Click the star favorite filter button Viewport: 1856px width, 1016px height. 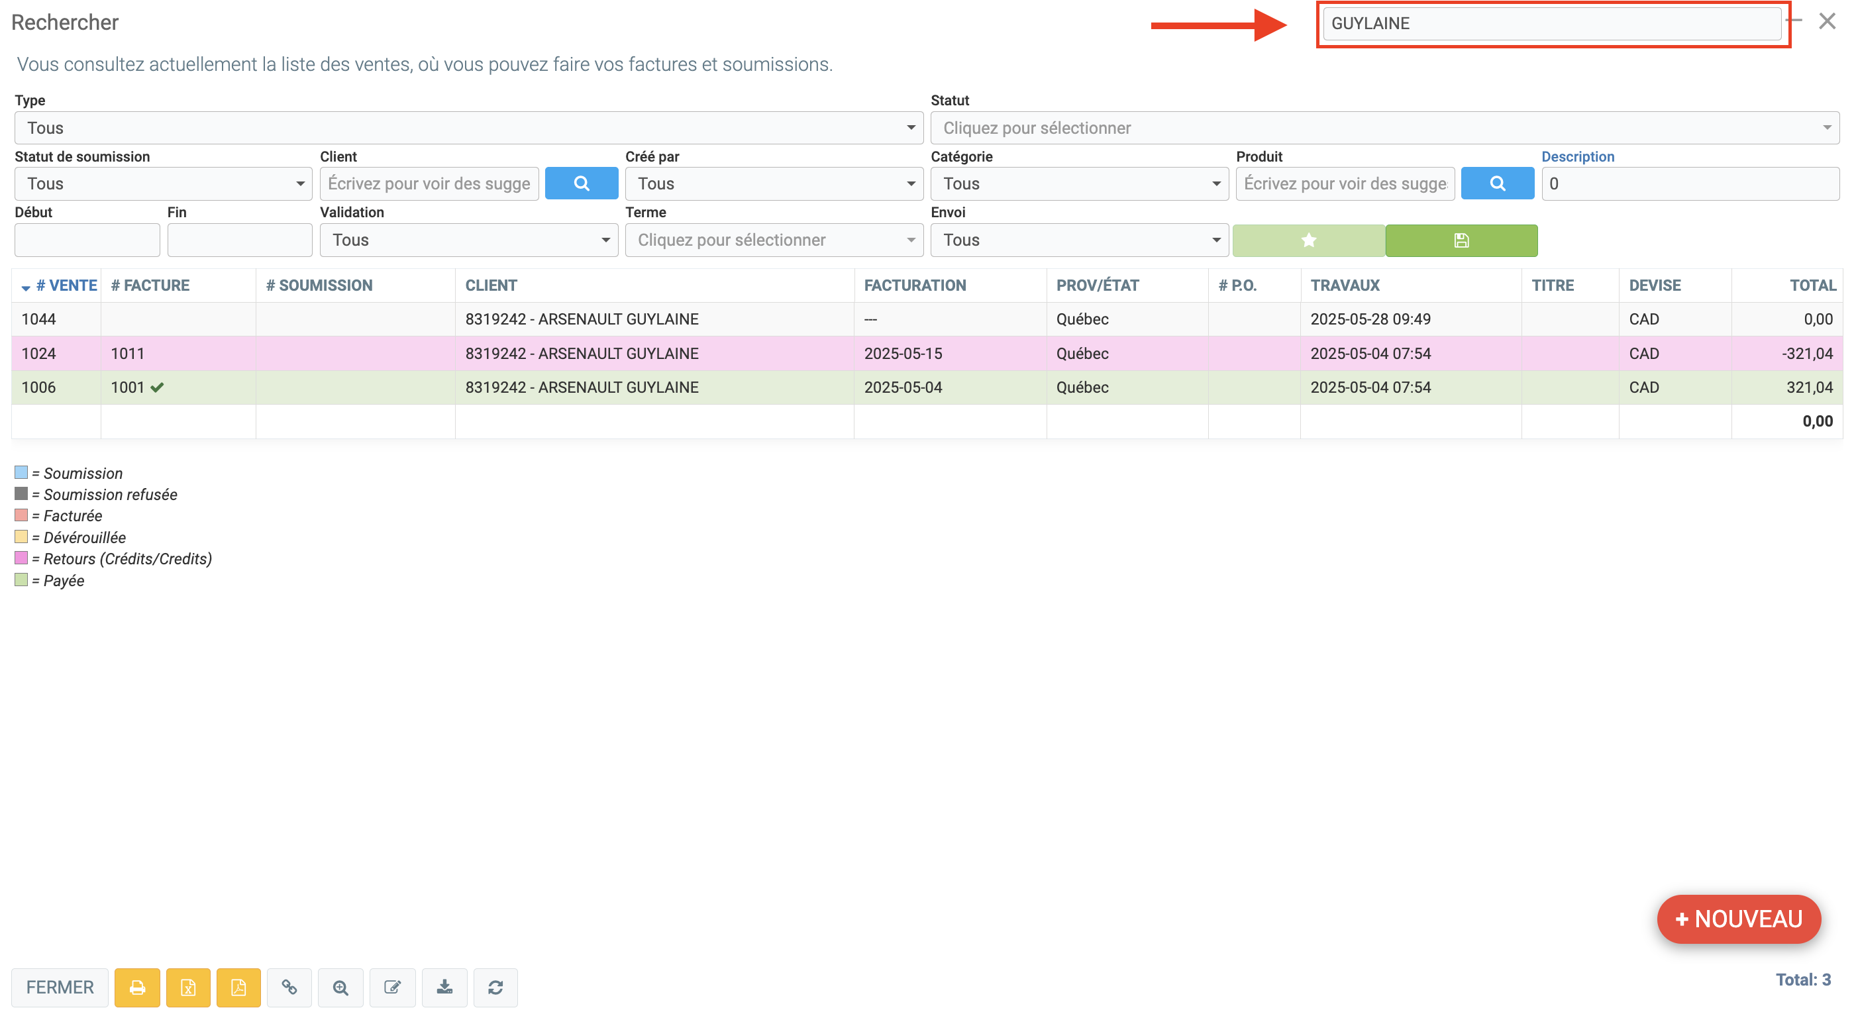pyautogui.click(x=1308, y=240)
